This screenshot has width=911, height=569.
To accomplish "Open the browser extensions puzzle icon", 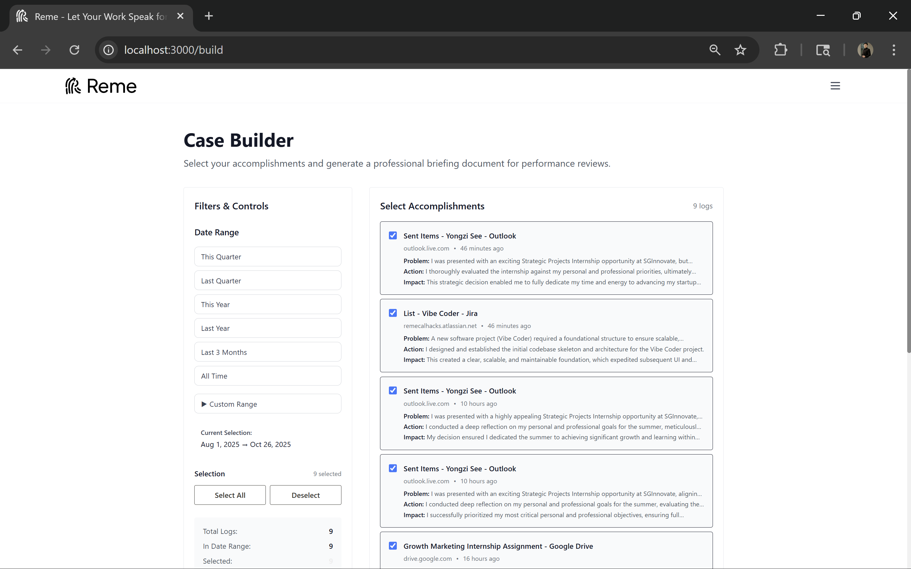I will [x=780, y=50].
